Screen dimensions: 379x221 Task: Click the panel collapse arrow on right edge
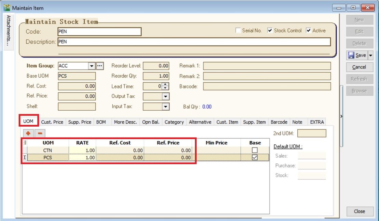coord(342,116)
